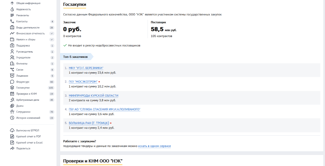Click the share arrow icon for Поделиться
Screen dimensions: 325x166
(x=12, y=148)
